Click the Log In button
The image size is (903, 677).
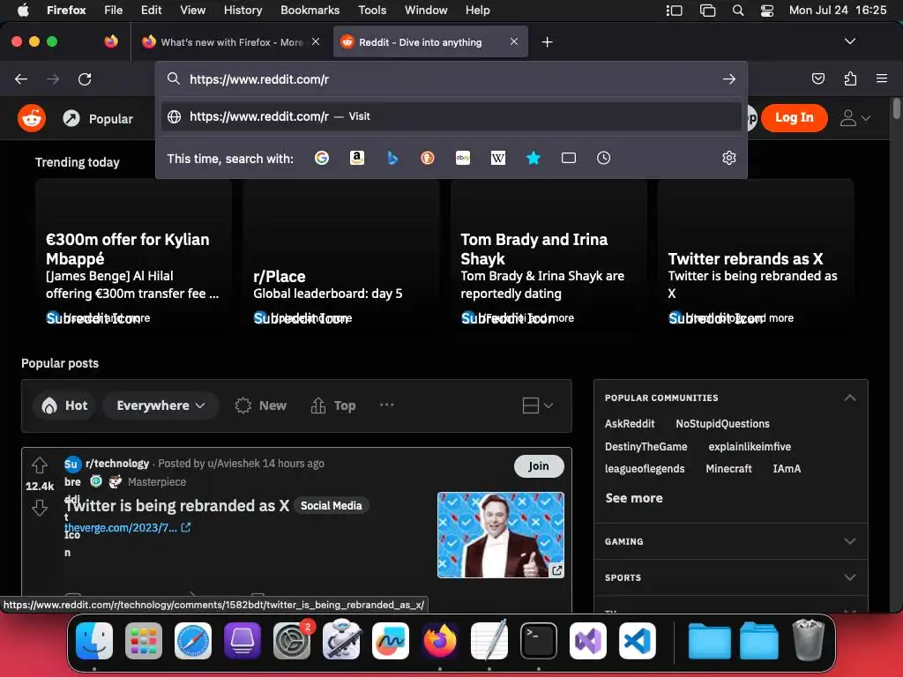coord(795,117)
